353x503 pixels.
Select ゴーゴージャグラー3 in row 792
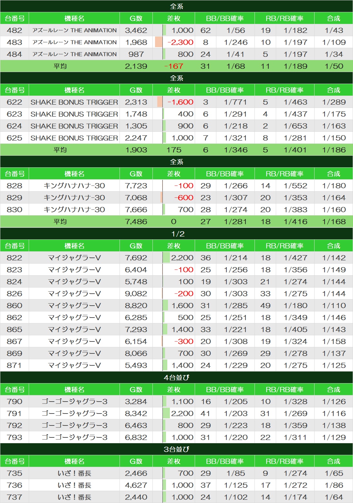[x=74, y=425]
